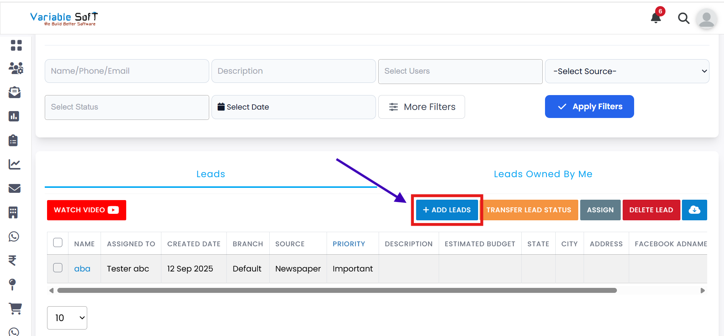
Task: Open the map pin sidebar icon
Action: [12, 284]
